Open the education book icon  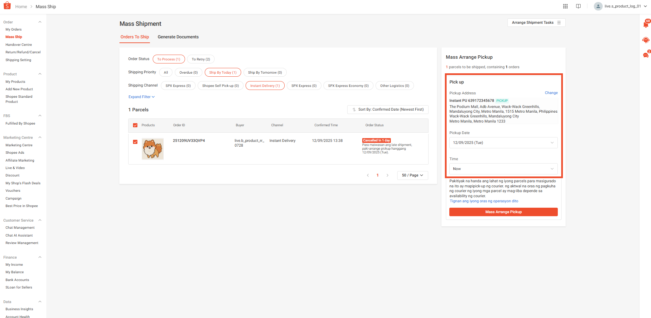point(578,6)
